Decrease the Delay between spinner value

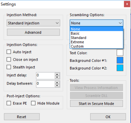click(57, 85)
